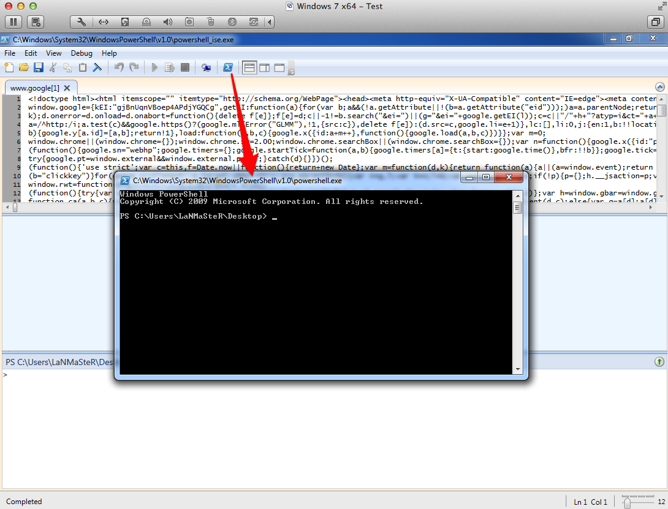Click VM USB mouse device icon
The image size is (668, 509).
click(210, 21)
